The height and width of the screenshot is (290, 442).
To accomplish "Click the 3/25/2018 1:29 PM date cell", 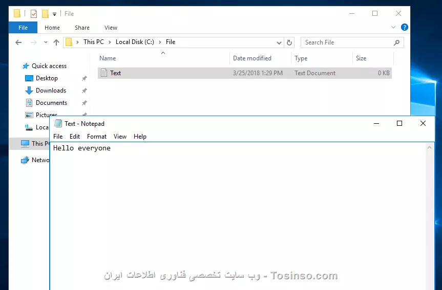I will click(x=258, y=73).
